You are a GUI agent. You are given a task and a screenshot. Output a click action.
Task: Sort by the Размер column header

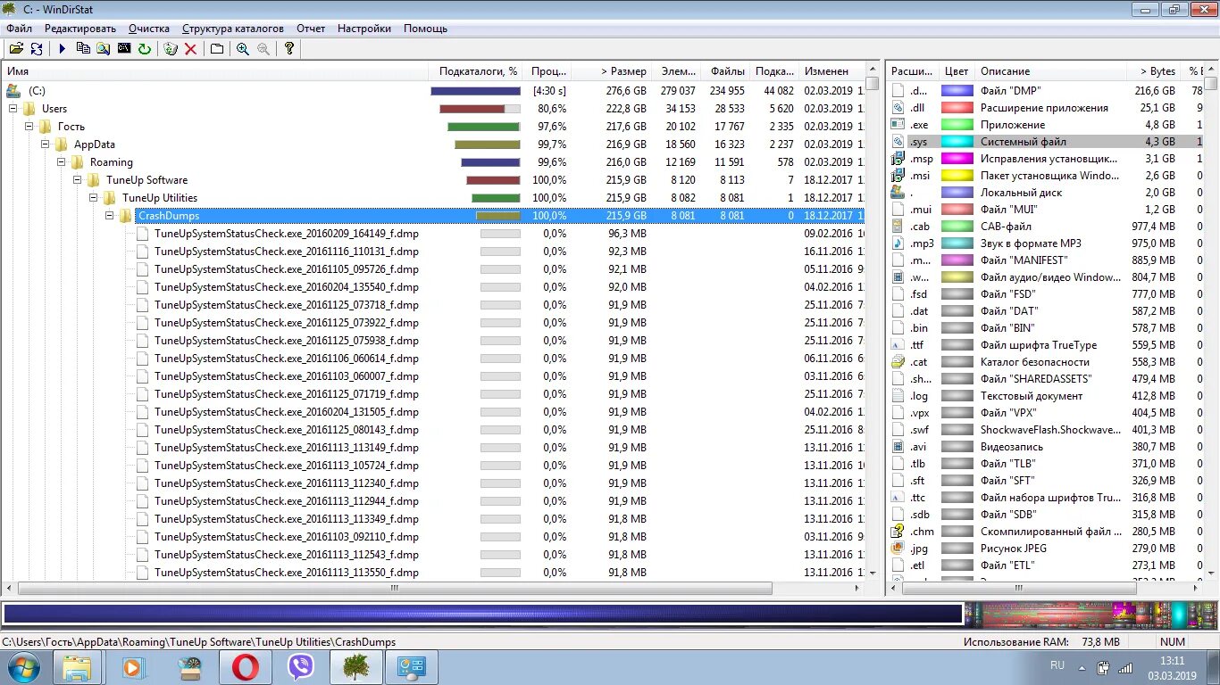coord(611,71)
